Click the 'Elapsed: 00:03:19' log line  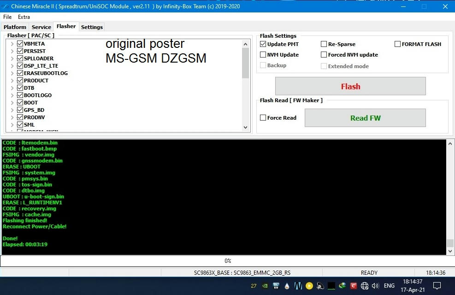point(25,244)
